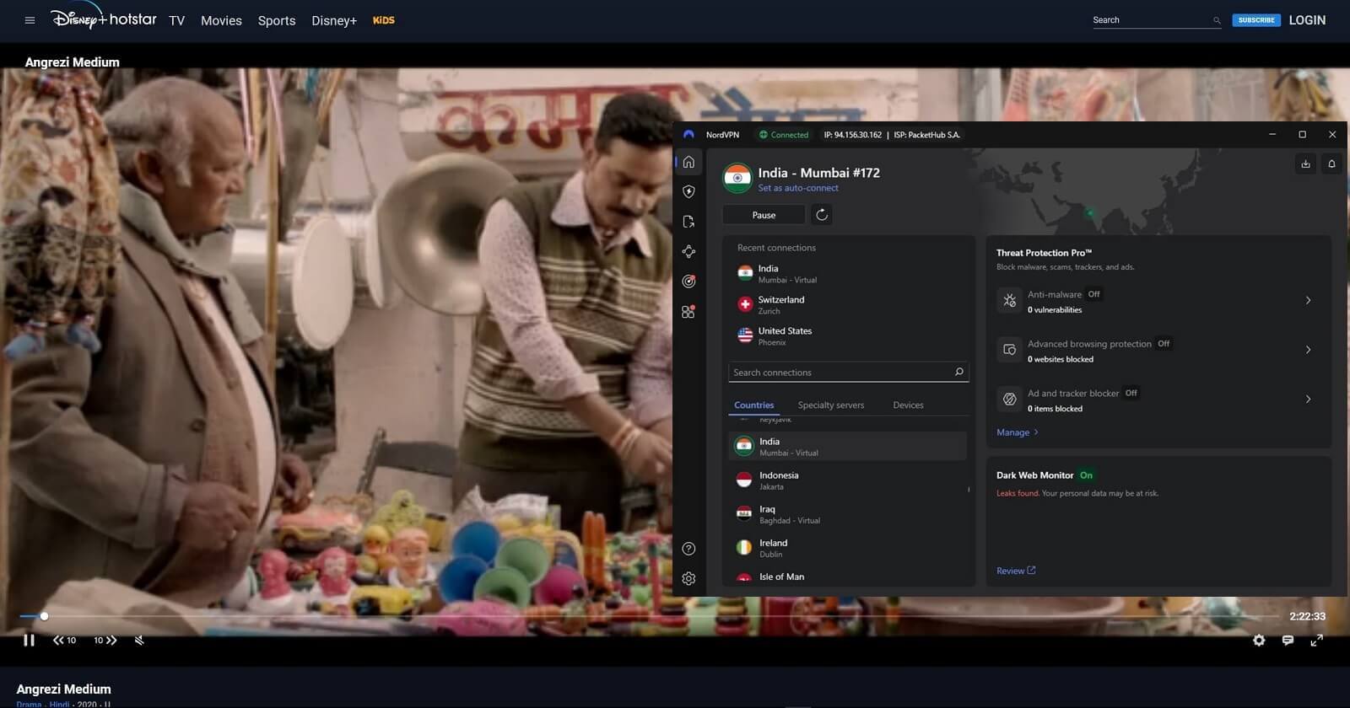Click the blue SUBSCRIBE button
The image size is (1350, 708).
coord(1256,20)
